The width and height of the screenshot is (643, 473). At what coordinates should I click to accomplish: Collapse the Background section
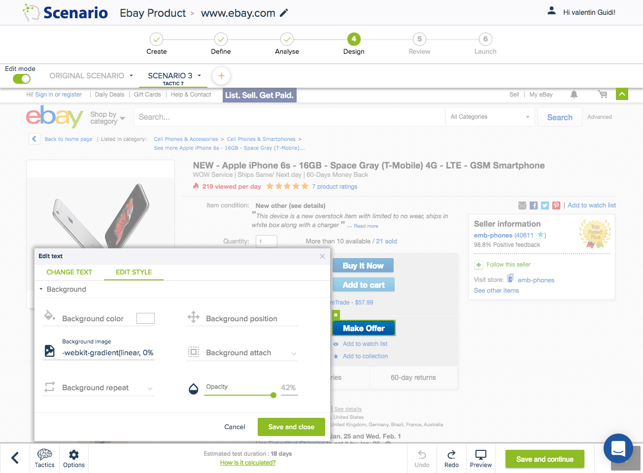click(x=41, y=289)
